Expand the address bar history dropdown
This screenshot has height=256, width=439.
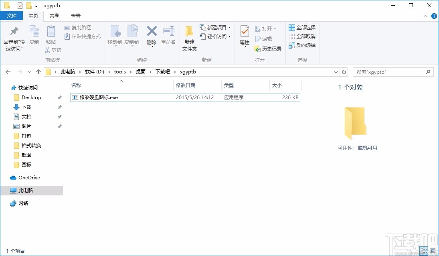336,72
